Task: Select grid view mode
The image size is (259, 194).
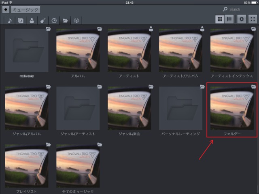Action: tap(220, 19)
